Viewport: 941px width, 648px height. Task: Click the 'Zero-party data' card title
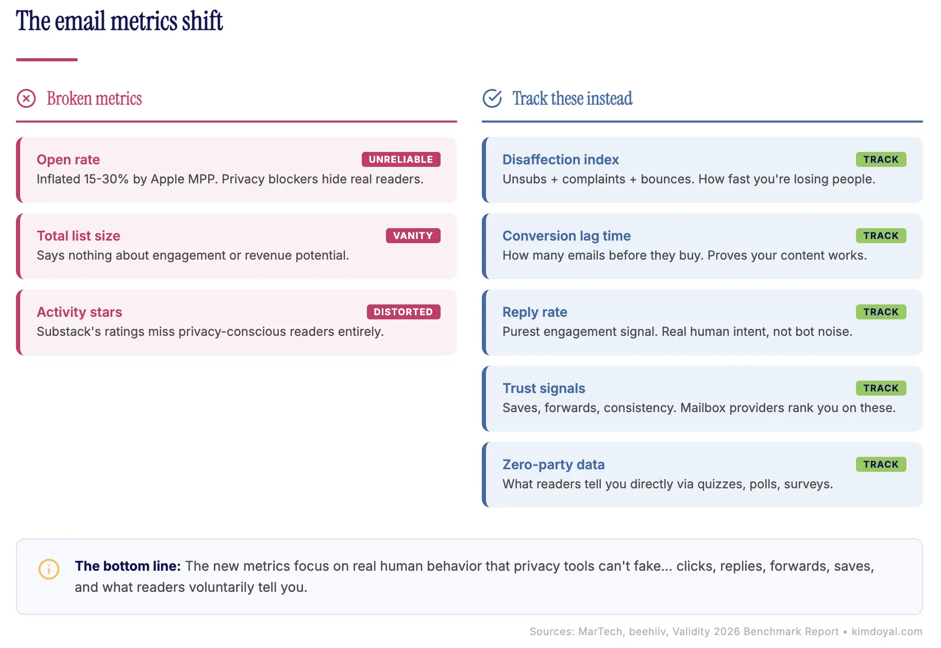click(x=553, y=465)
